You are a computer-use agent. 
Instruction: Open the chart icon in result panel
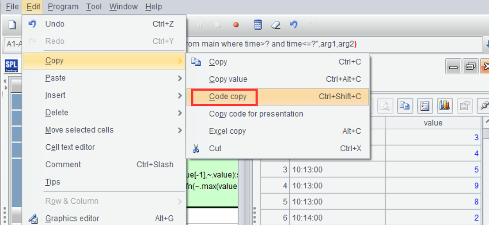(x=444, y=105)
